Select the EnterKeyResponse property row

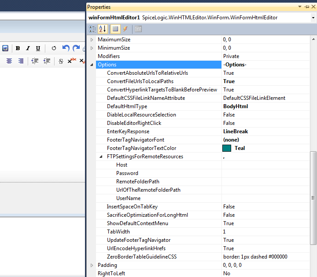[128, 131]
